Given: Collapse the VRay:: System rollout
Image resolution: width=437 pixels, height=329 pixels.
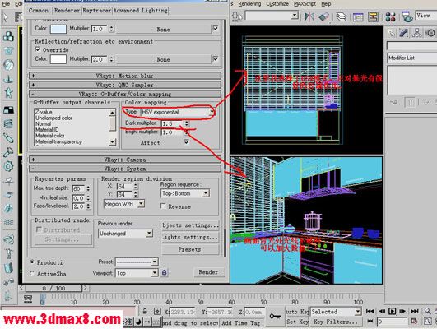Looking at the screenshot, I should pos(125,169).
